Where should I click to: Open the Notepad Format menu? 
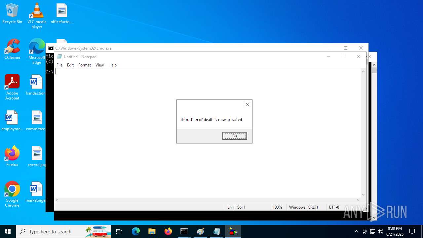[x=85, y=65]
